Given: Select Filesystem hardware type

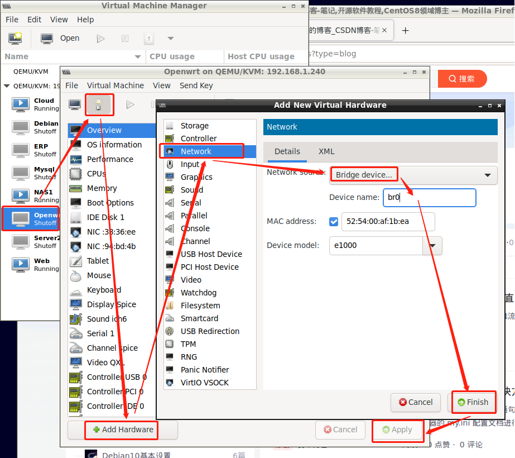Looking at the screenshot, I should [210, 306].
